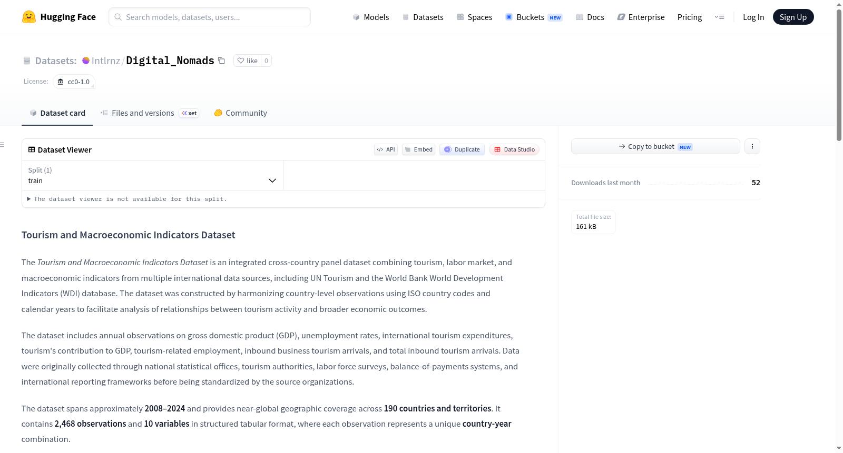Open the Intlrnz user profile
This screenshot has height=453, width=843.
point(106,61)
